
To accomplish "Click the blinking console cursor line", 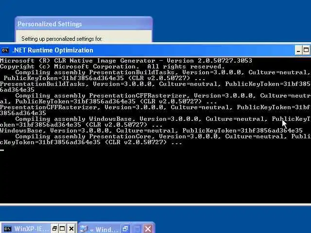I will [x=2, y=150].
